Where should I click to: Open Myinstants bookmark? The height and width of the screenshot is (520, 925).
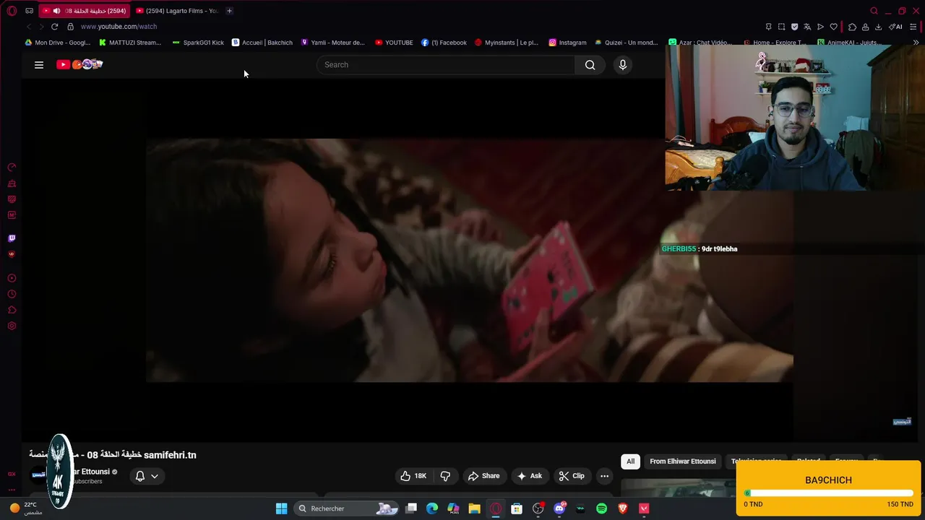click(506, 43)
